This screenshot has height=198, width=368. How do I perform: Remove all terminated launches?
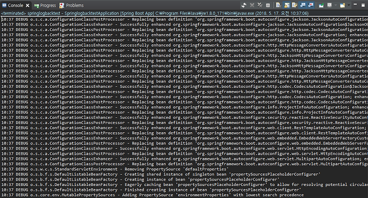point(260,5)
